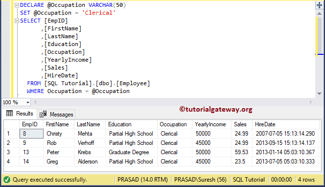Click the 4 rows status entry
This screenshot has width=325, height=187.
point(306,180)
